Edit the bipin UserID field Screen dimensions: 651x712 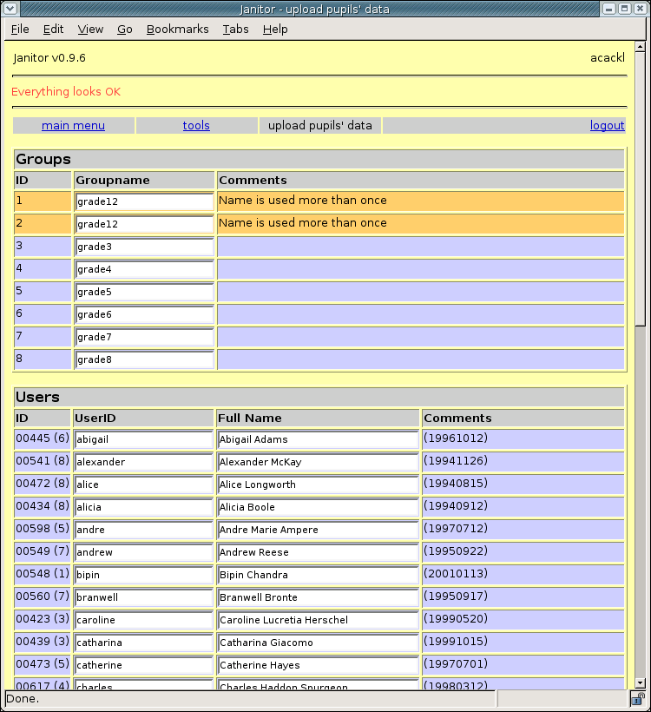point(143,575)
